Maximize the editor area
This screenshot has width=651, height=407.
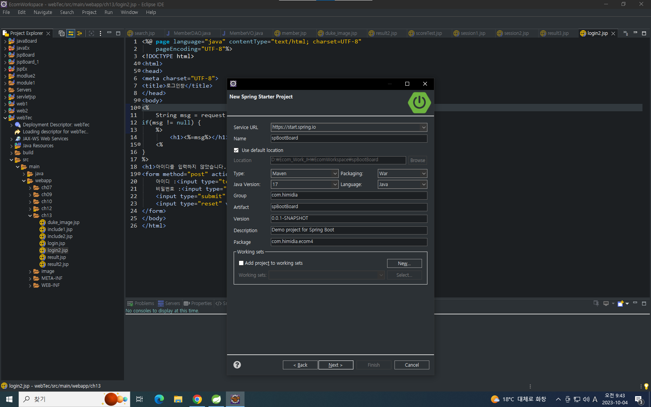pos(644,33)
